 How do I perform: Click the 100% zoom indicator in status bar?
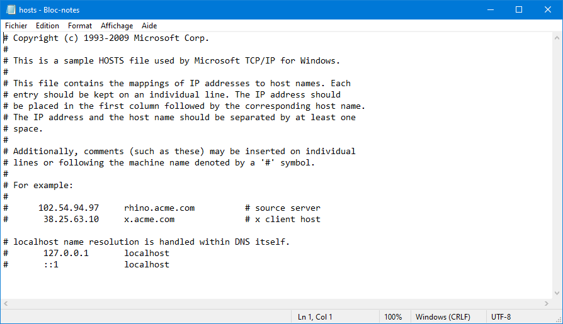point(393,317)
